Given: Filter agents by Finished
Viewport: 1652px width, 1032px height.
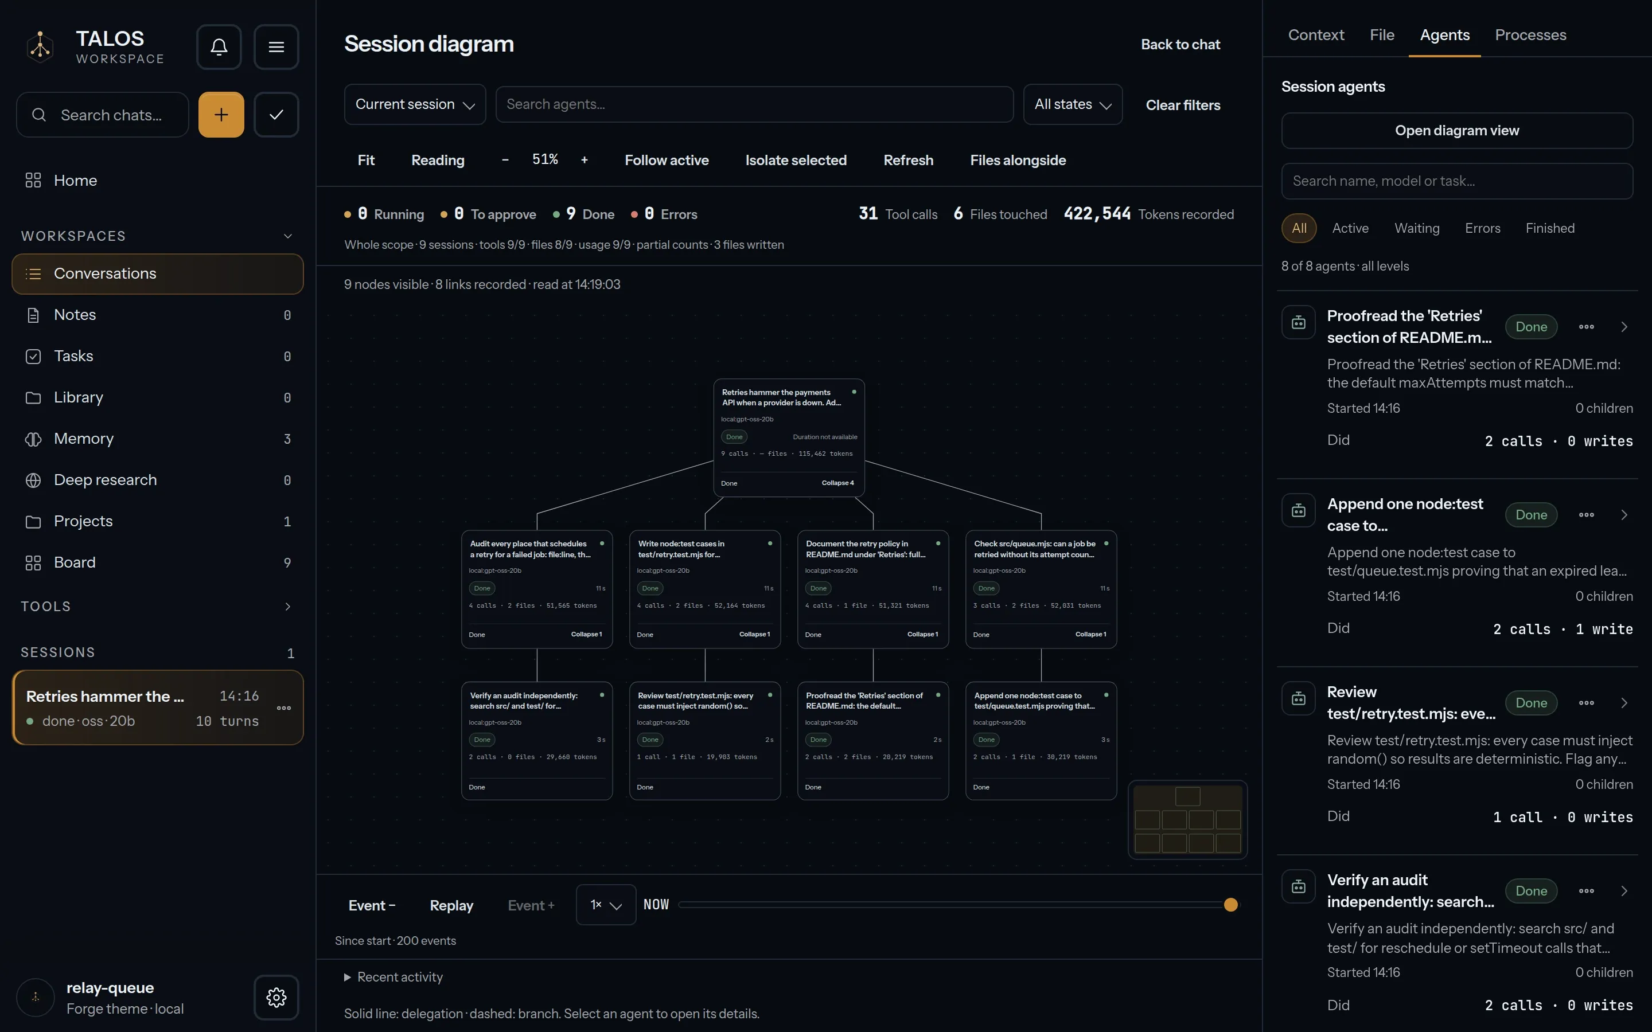Looking at the screenshot, I should (1550, 228).
